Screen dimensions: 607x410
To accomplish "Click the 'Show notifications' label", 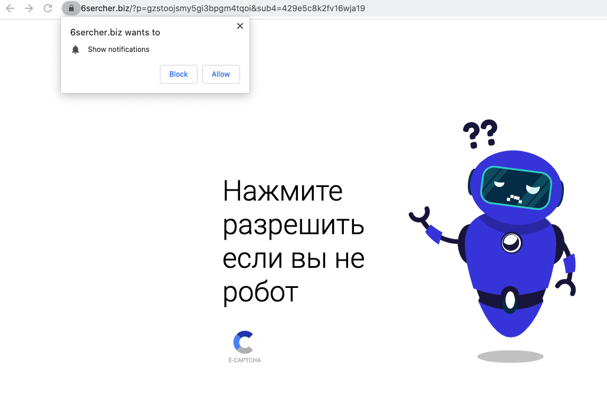I will point(119,50).
